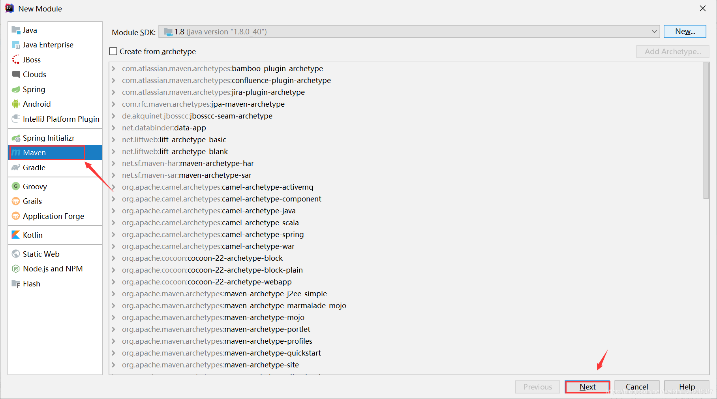
Task: Click the Next button
Action: click(x=587, y=387)
